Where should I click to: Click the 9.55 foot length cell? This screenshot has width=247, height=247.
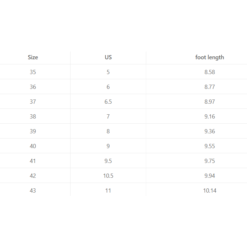[210, 146]
